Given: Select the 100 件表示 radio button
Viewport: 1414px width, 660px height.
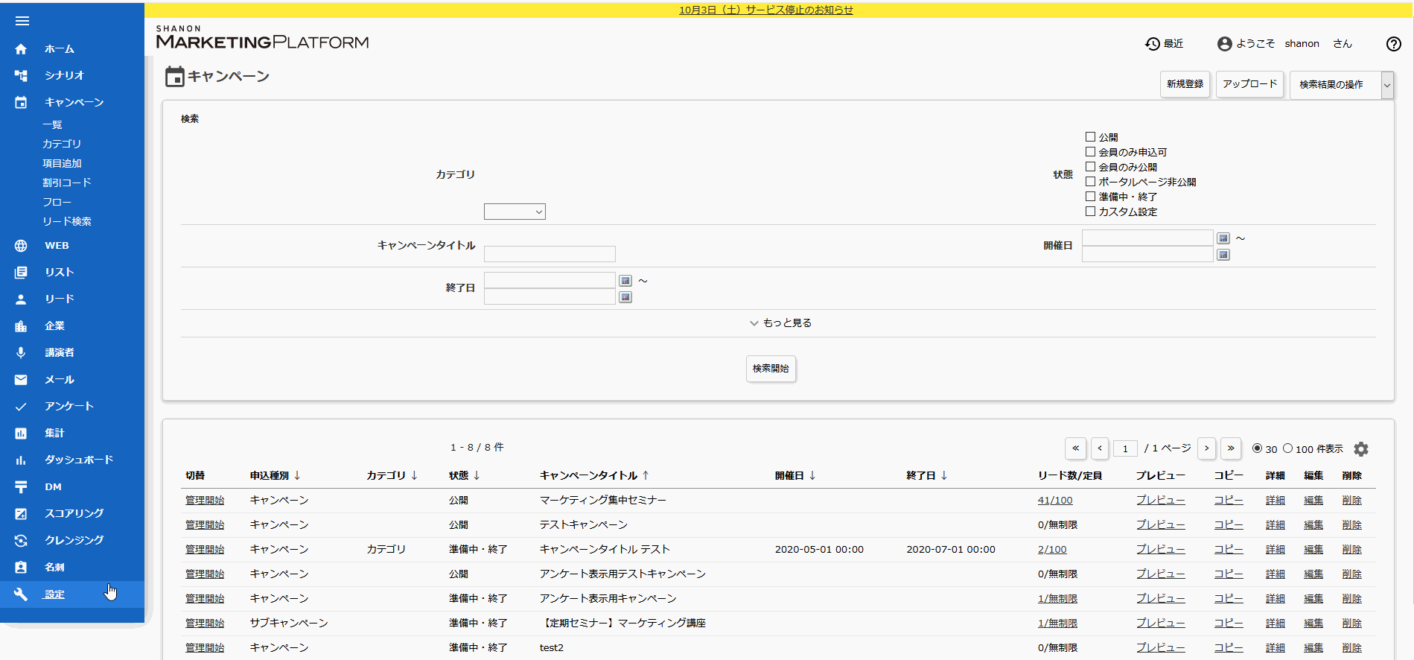Looking at the screenshot, I should [x=1287, y=448].
